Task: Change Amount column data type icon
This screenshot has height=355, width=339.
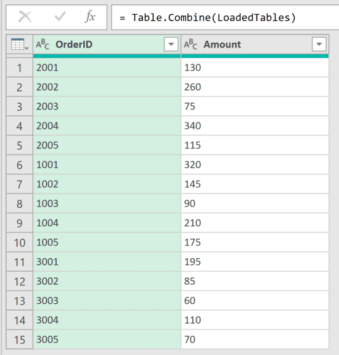Action: [190, 44]
